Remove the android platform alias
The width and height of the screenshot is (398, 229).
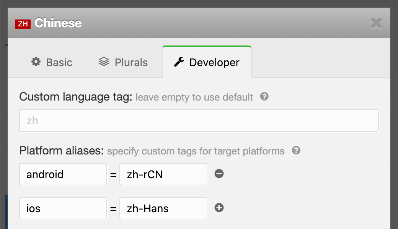point(219,174)
